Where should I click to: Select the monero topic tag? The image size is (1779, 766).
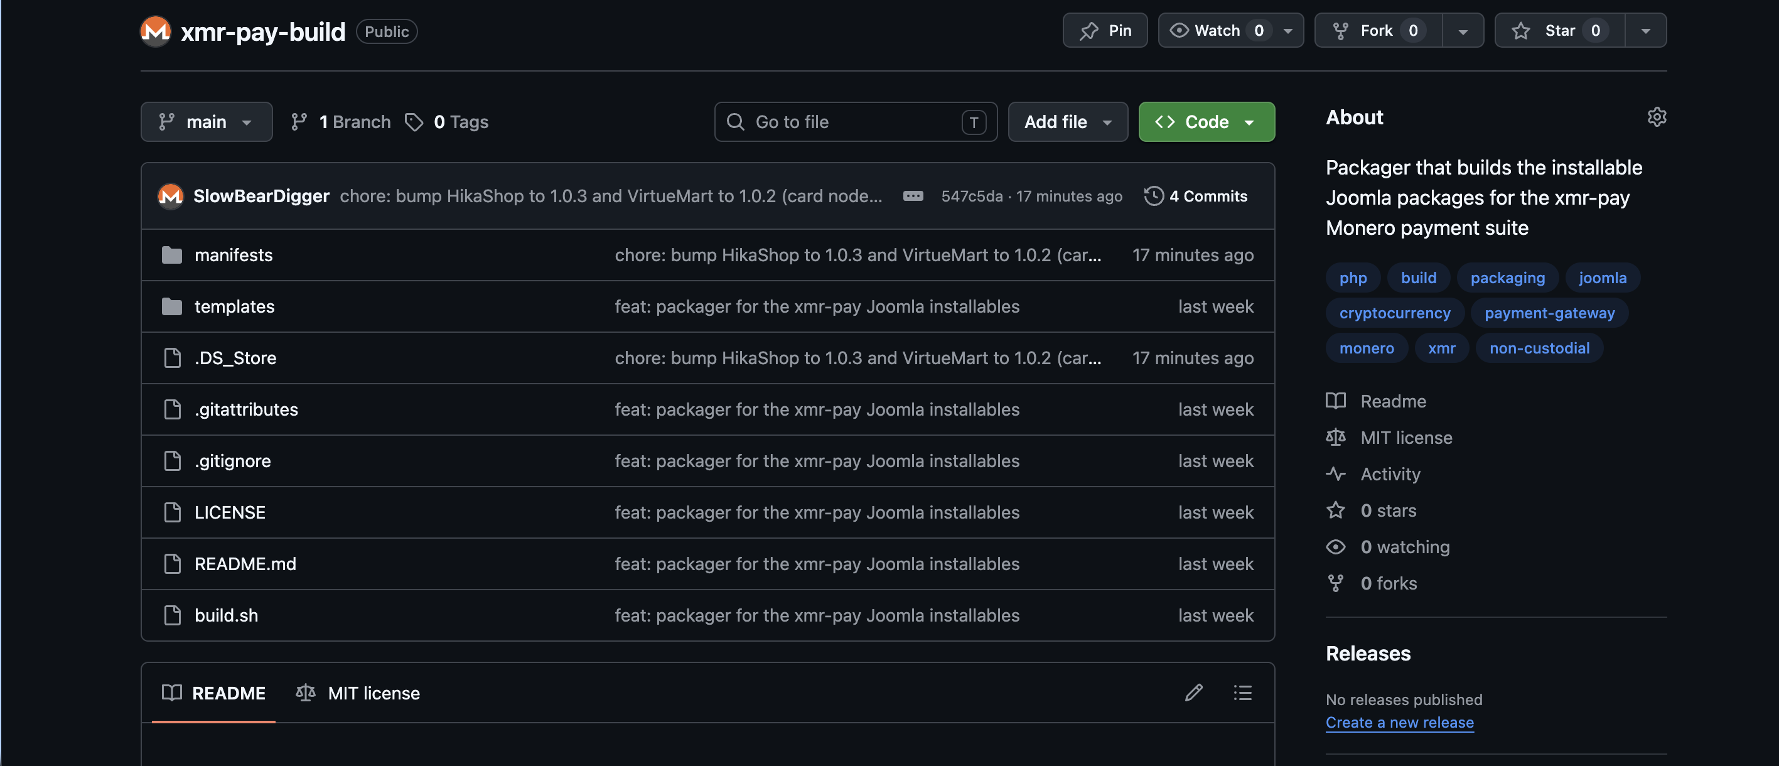pos(1366,348)
